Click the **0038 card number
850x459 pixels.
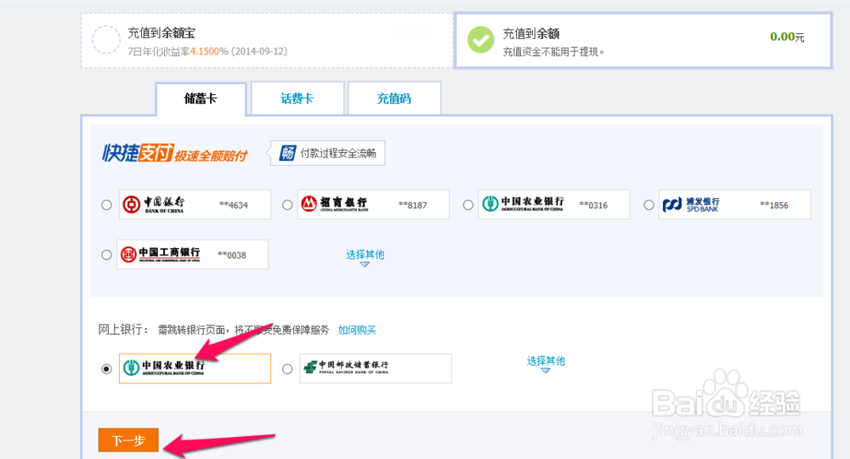(232, 255)
